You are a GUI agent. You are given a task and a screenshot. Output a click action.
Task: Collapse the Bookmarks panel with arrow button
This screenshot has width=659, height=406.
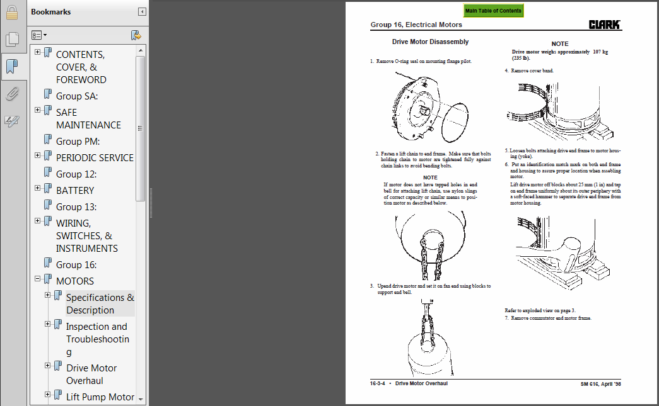pyautogui.click(x=142, y=12)
